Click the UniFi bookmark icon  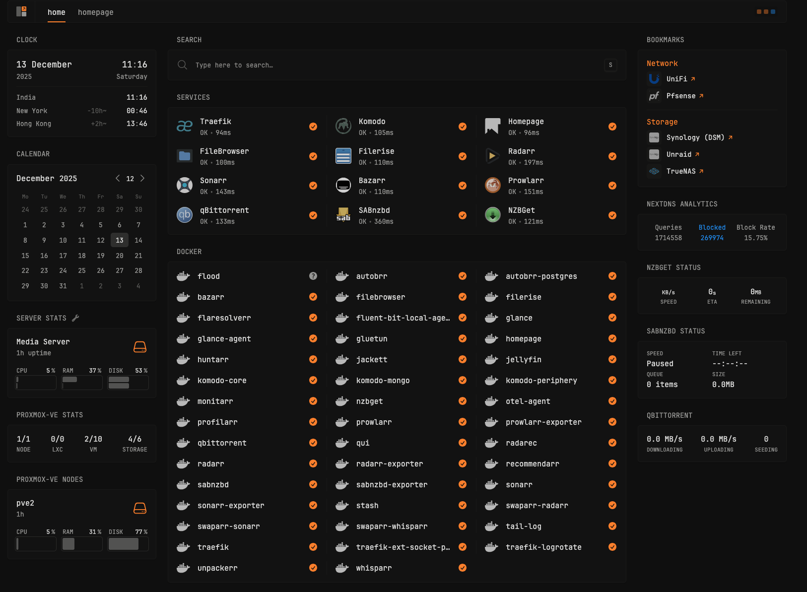click(x=654, y=79)
